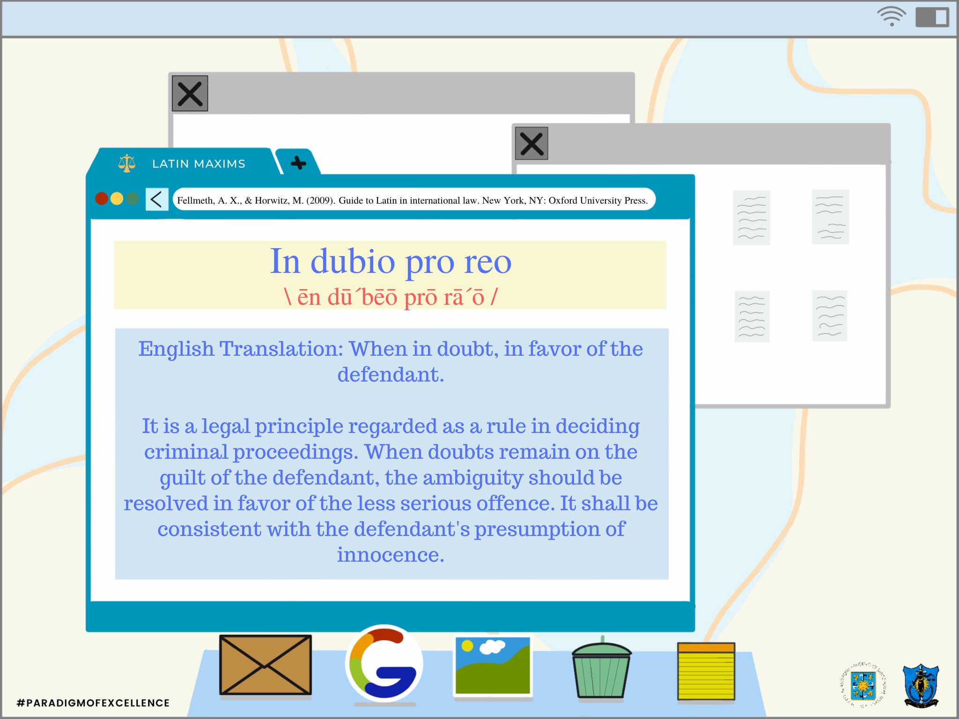The width and height of the screenshot is (959, 719).
Task: Click the Wi-Fi status icon
Action: pos(892,16)
